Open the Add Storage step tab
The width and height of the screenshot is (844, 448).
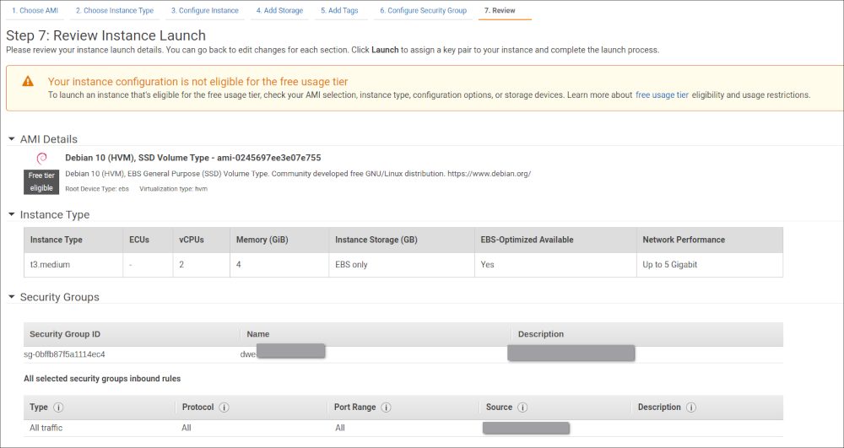[x=279, y=10]
